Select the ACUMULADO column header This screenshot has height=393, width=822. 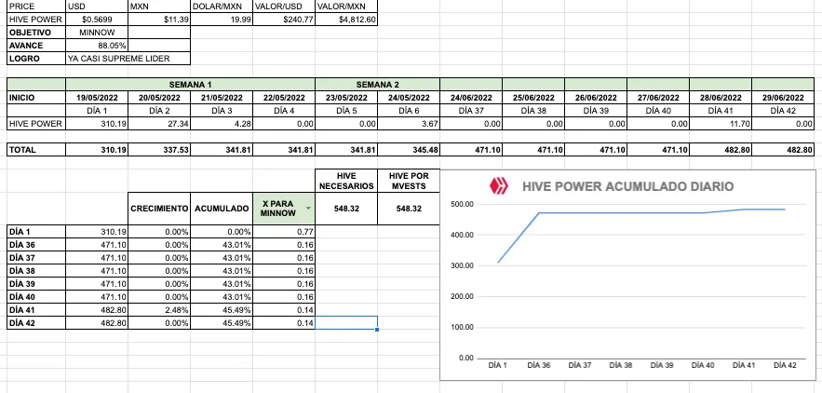coord(222,209)
